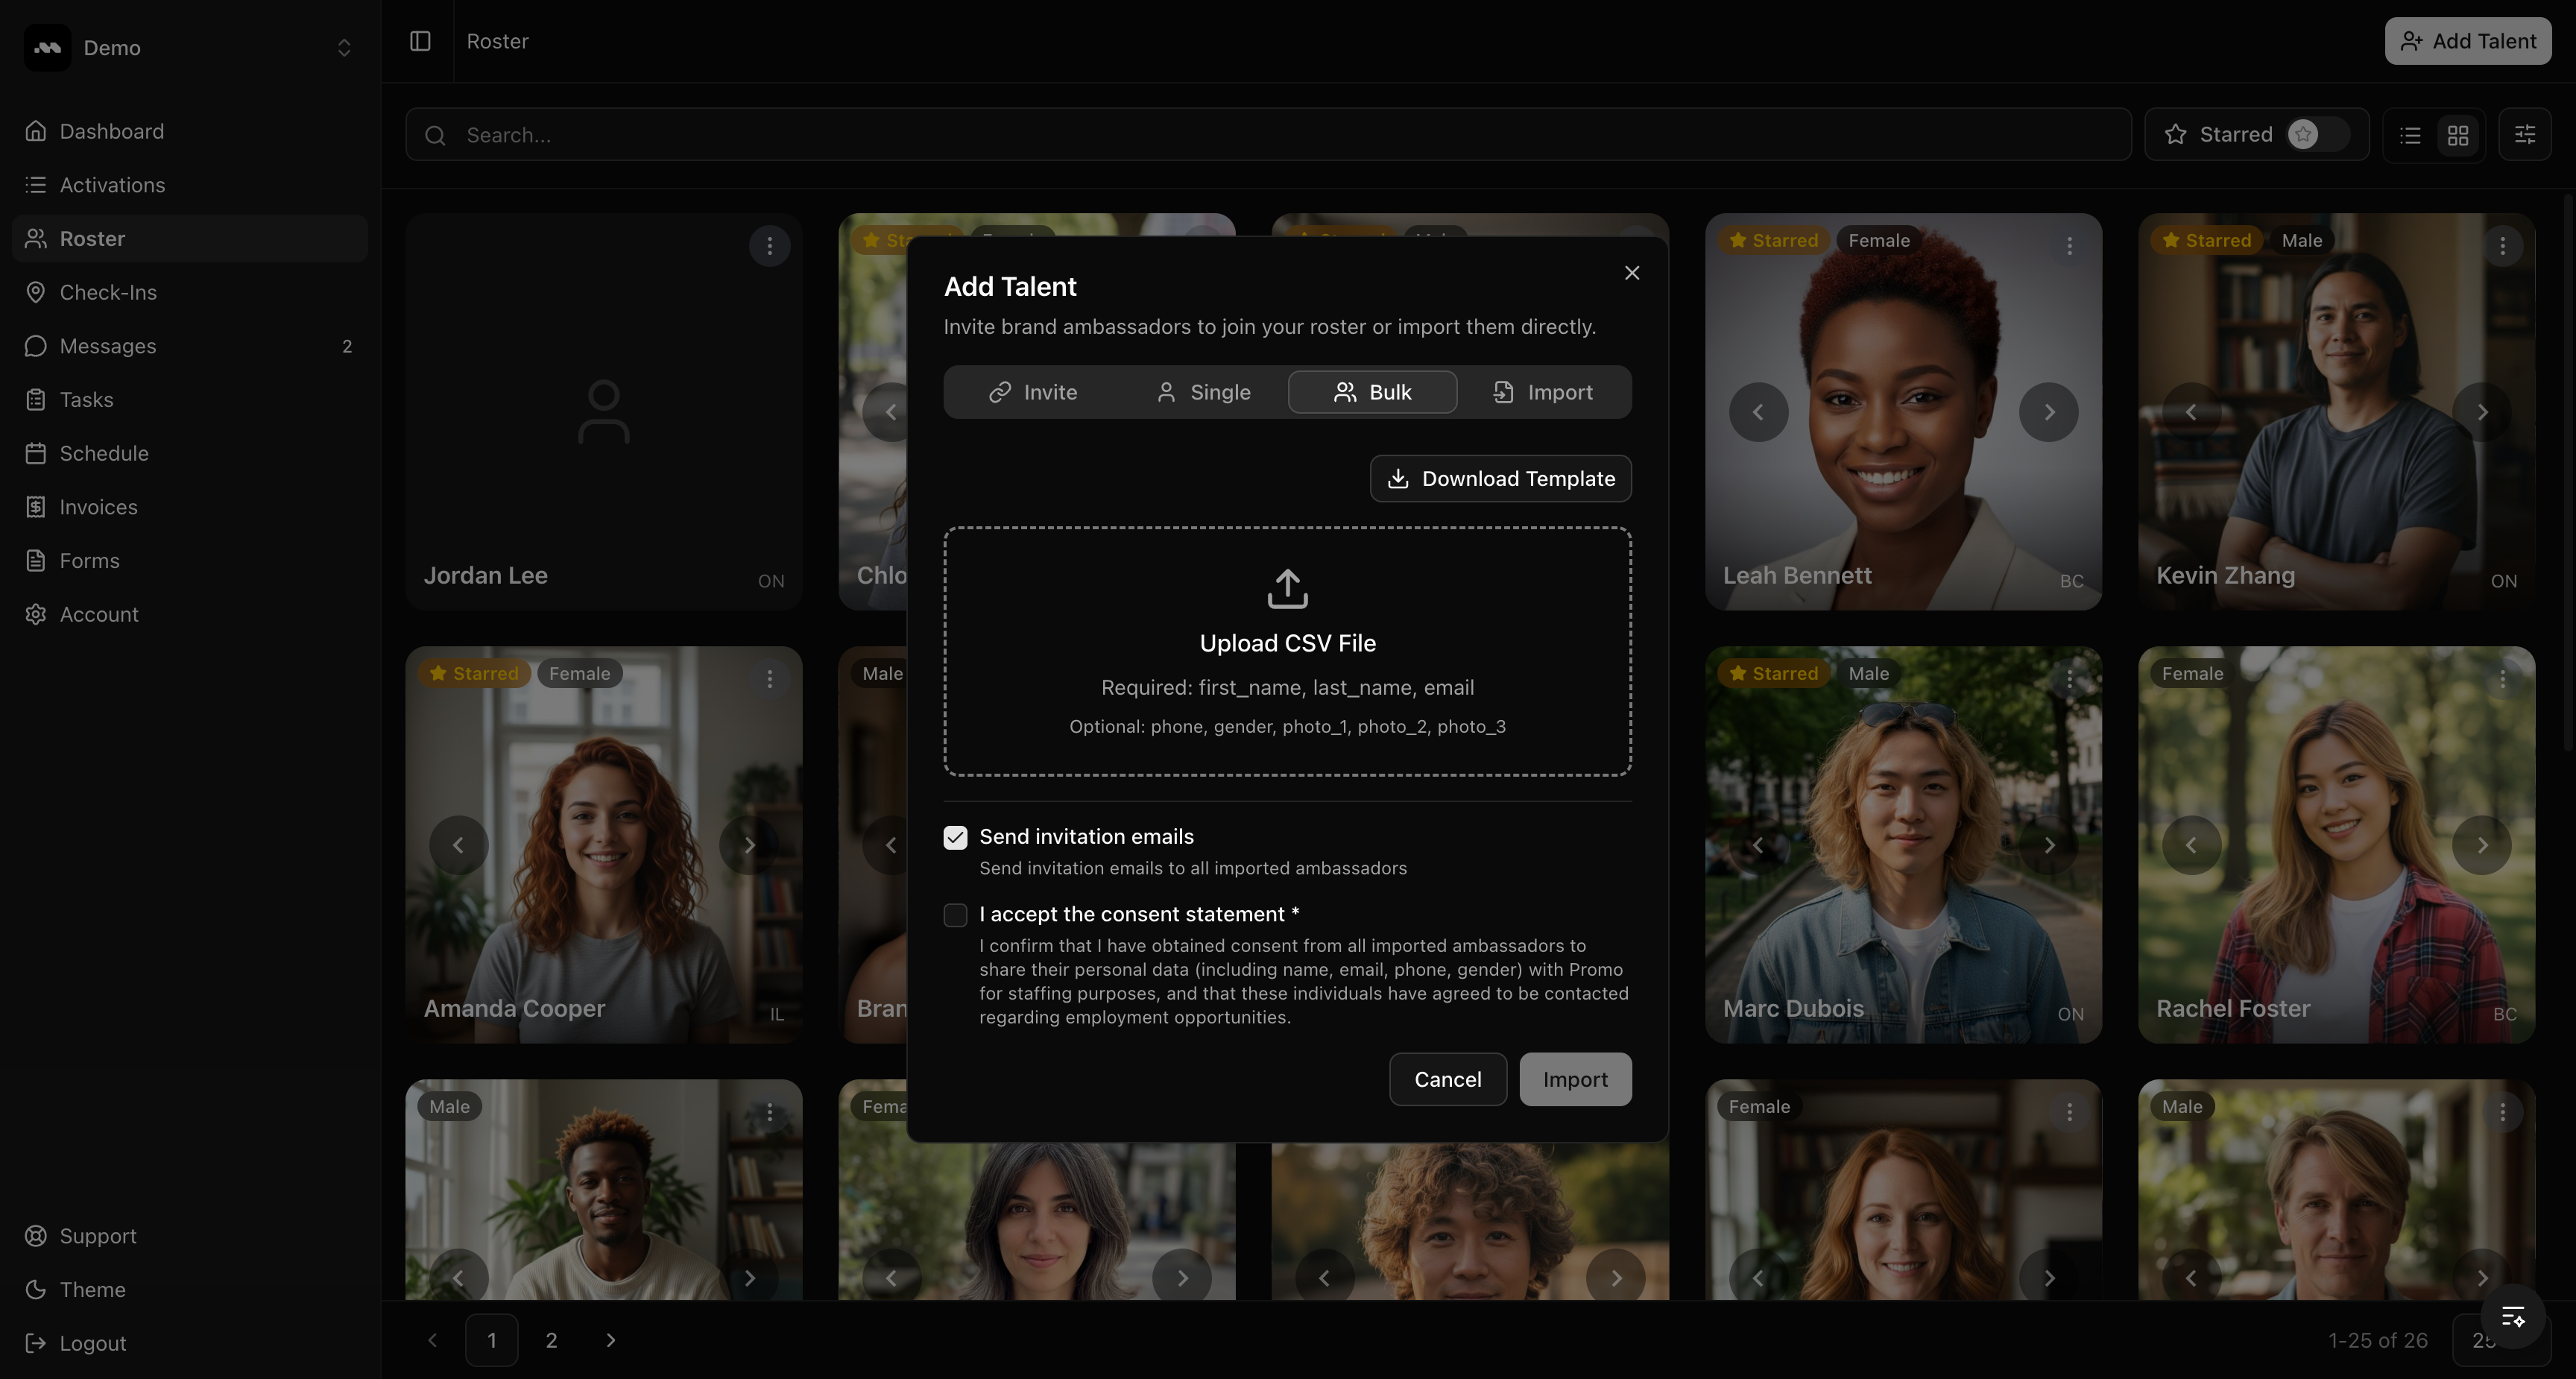
Task: Uncheck Send invitation emails checkbox
Action: coord(955,837)
